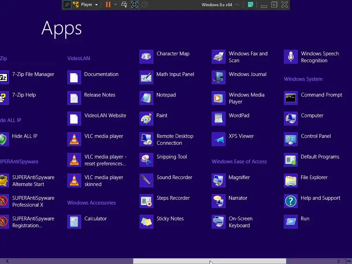Send Ctrl+Alt+Del via toolbar icon
The image size is (352, 264).
(124, 5)
